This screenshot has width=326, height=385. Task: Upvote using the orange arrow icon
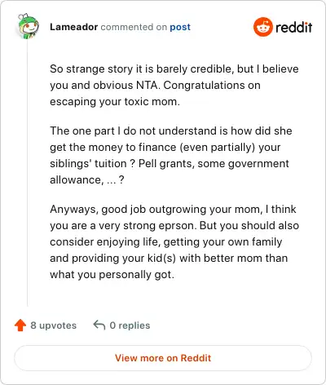point(20,325)
